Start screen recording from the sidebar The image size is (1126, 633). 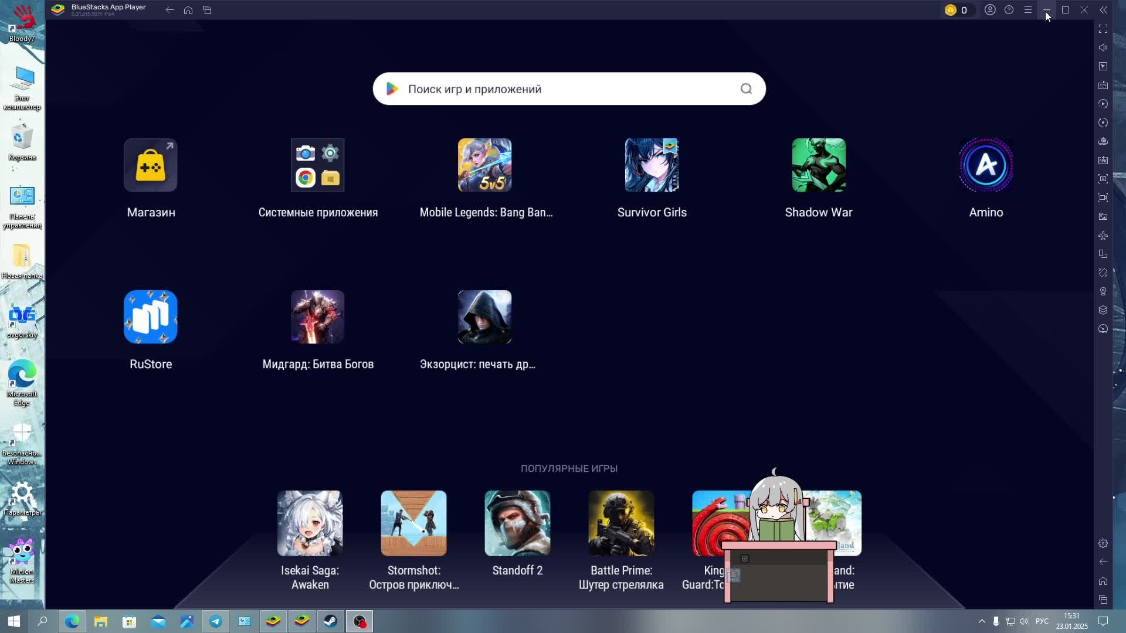[1103, 198]
